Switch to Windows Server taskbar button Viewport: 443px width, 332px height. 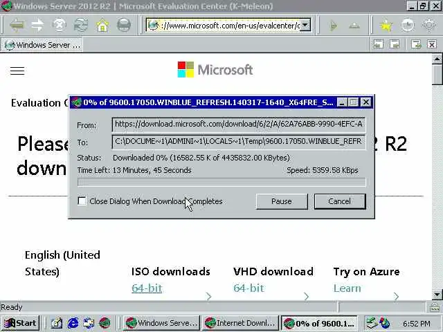pyautogui.click(x=161, y=323)
